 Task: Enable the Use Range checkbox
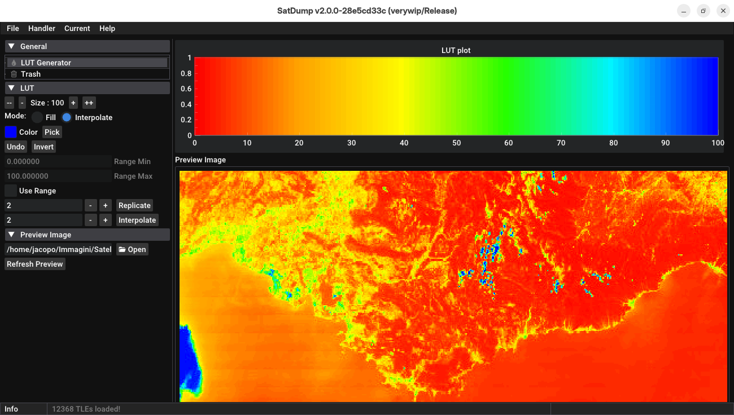tap(11, 191)
